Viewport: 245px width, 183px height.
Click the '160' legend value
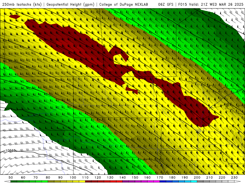147,178
